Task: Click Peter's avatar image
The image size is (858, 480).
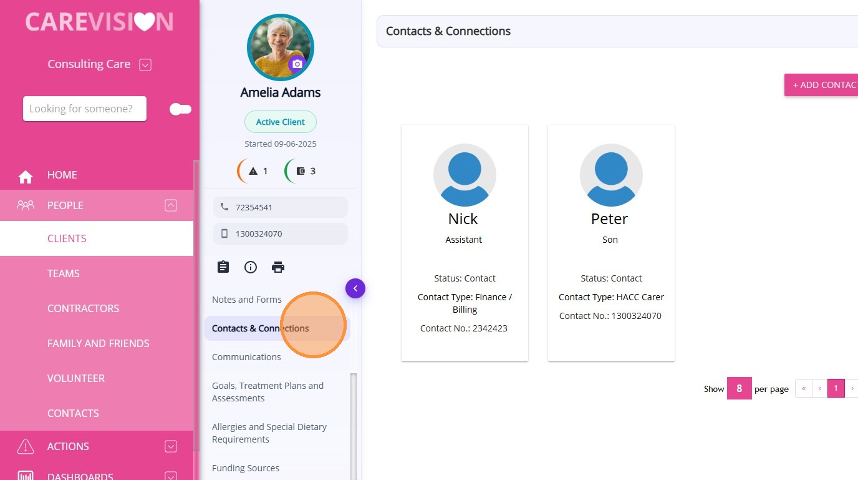Action: (x=611, y=175)
